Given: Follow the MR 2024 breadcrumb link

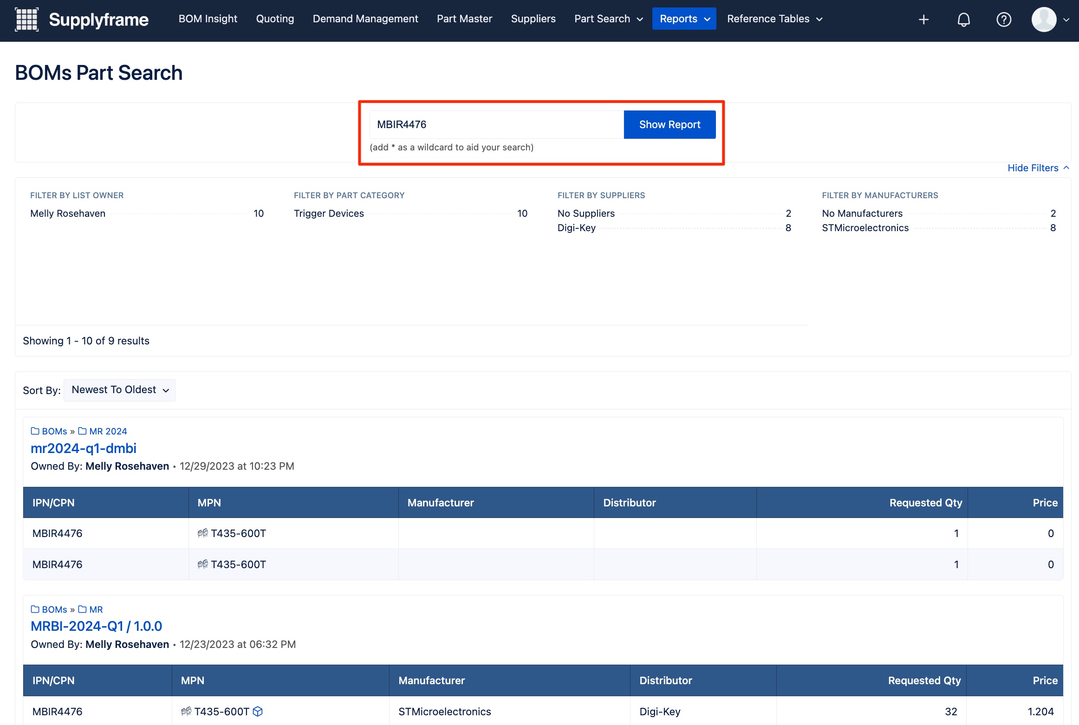Looking at the screenshot, I should tap(108, 431).
